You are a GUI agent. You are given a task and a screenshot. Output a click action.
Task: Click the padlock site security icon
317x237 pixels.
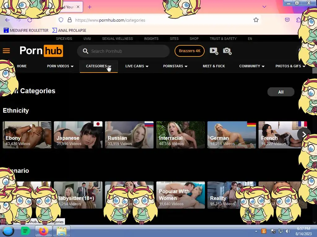point(70,20)
